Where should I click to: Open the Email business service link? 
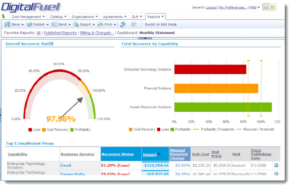(x=66, y=165)
